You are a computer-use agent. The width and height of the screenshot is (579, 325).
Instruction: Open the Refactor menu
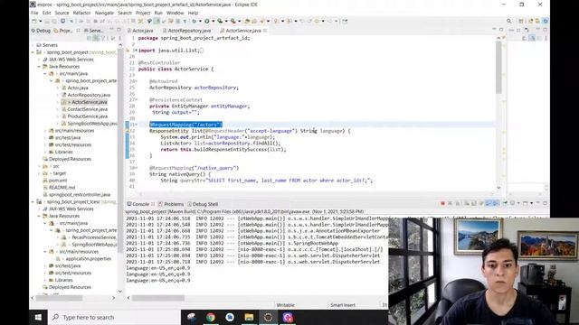tap(81, 13)
